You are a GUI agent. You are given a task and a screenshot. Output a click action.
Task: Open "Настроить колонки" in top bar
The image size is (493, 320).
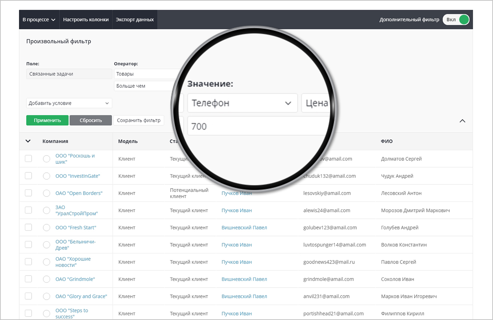[x=86, y=20]
